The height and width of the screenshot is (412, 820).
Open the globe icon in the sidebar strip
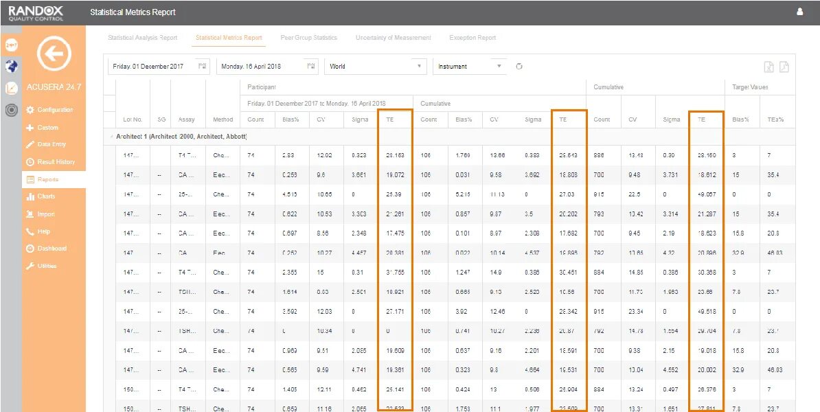(x=10, y=67)
